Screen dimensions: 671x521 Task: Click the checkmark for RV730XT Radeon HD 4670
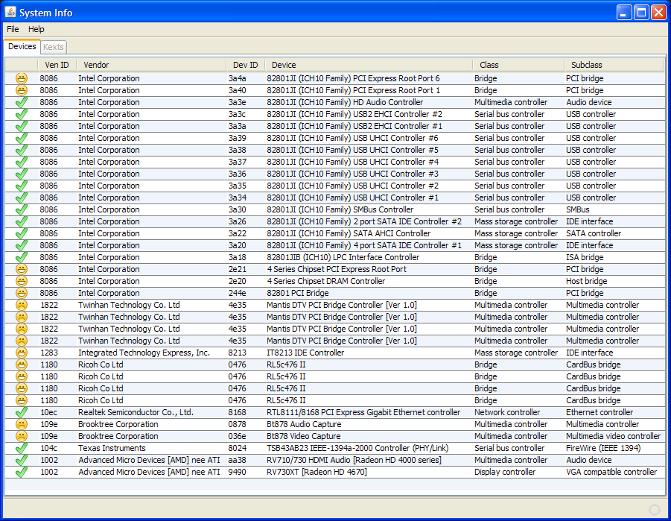click(x=22, y=472)
